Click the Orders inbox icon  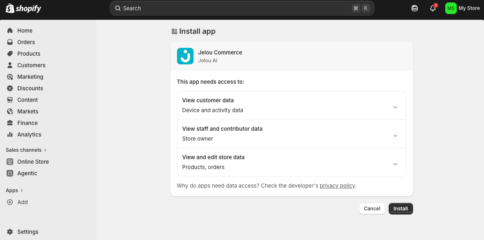tap(10, 42)
